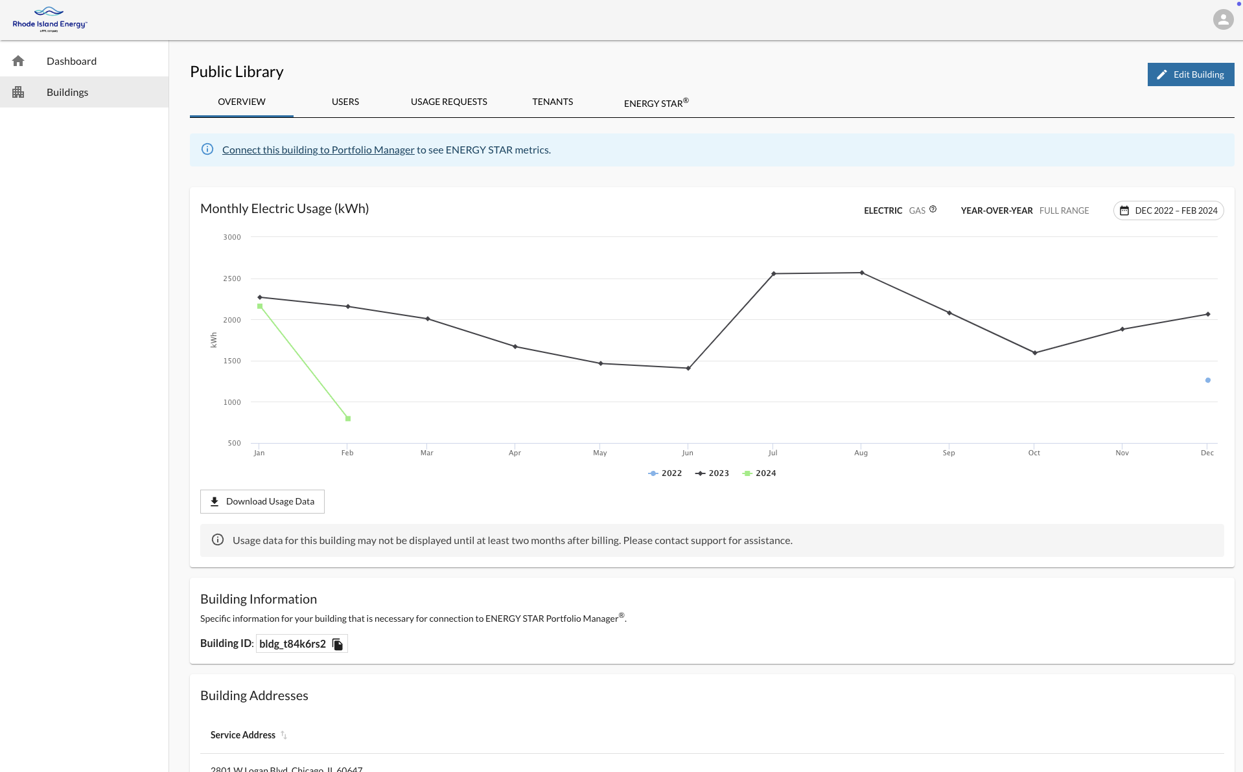Toggle the 2024 series in chart legend

click(x=759, y=473)
